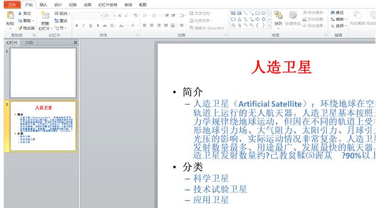Toggle Italic formatting button

click(83, 26)
